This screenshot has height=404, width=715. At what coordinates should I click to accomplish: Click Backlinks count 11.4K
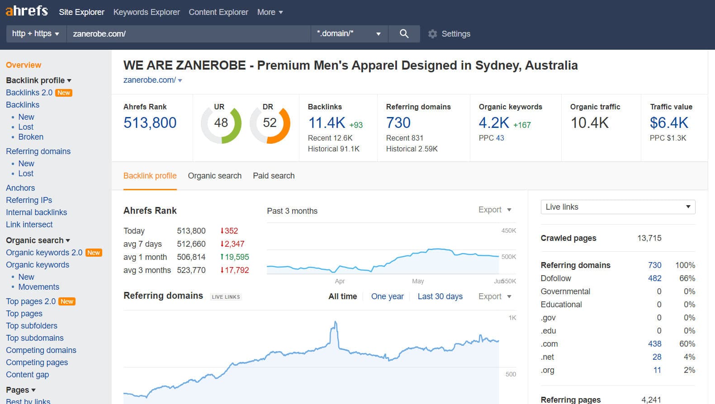tap(327, 122)
